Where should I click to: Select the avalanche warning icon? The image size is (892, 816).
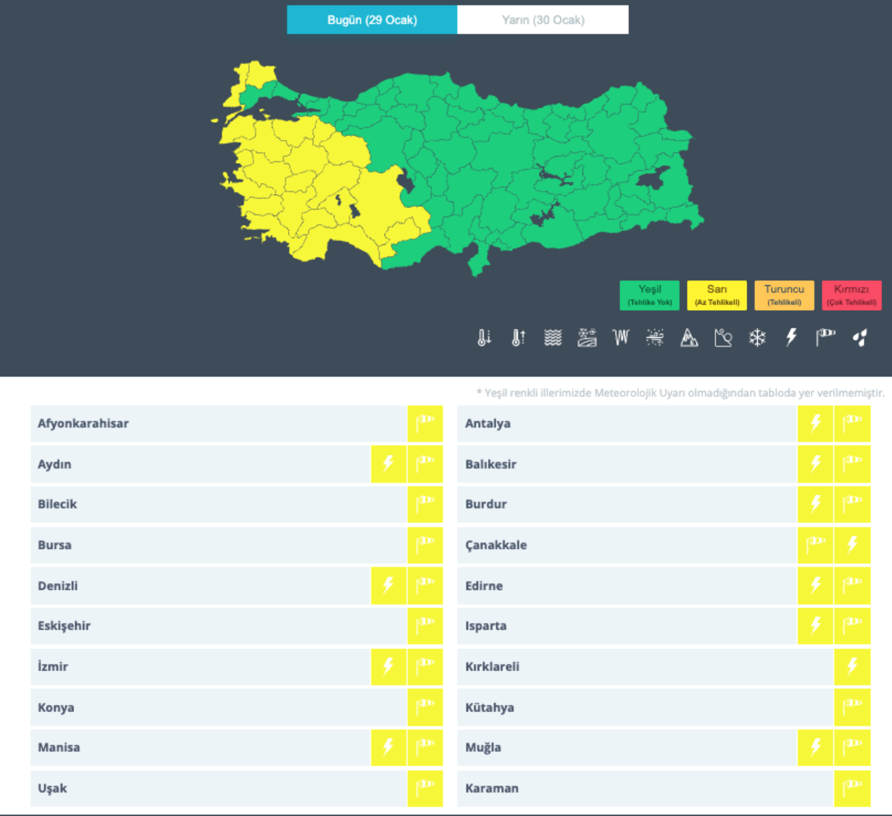coord(689,337)
